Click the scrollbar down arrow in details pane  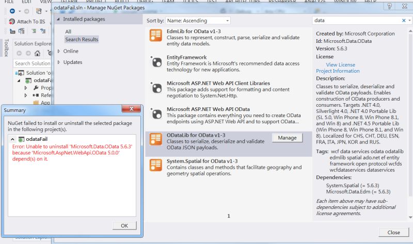(x=410, y=217)
